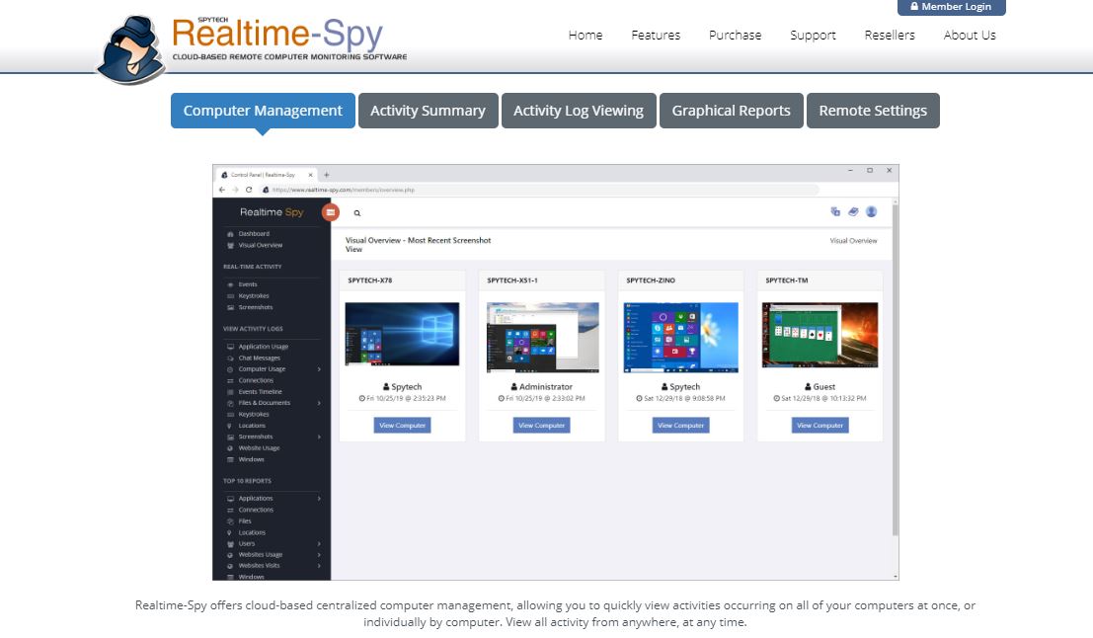Open the SPYTECH-ZINO screenshot thumbnail
The height and width of the screenshot is (638, 1093).
(681, 338)
